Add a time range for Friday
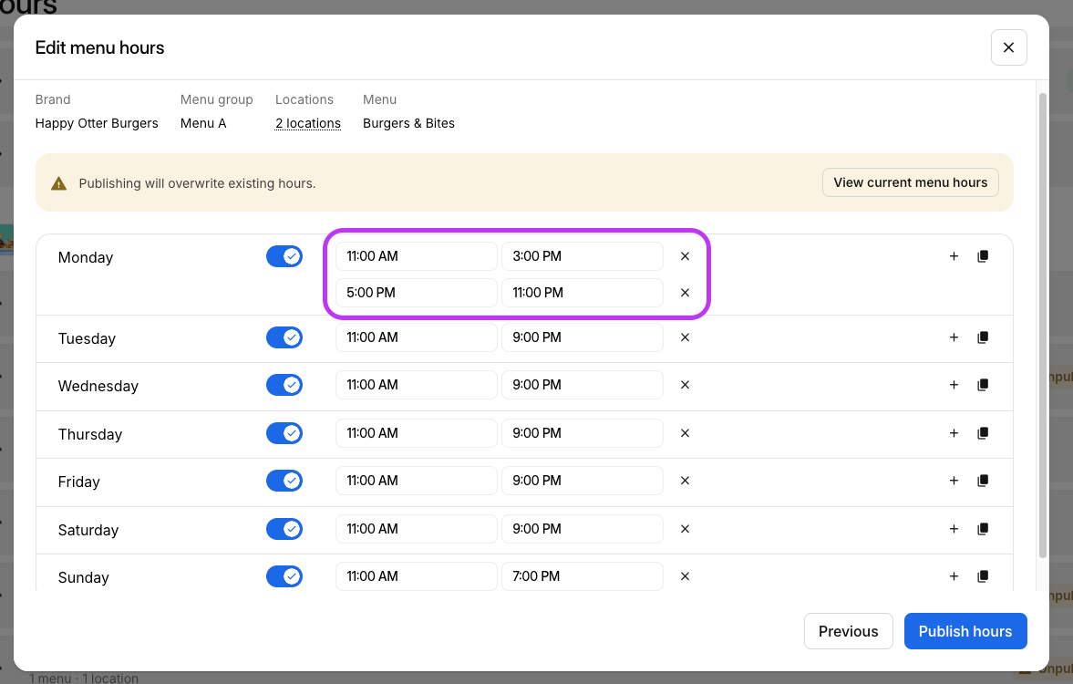The height and width of the screenshot is (684, 1073). (x=954, y=481)
